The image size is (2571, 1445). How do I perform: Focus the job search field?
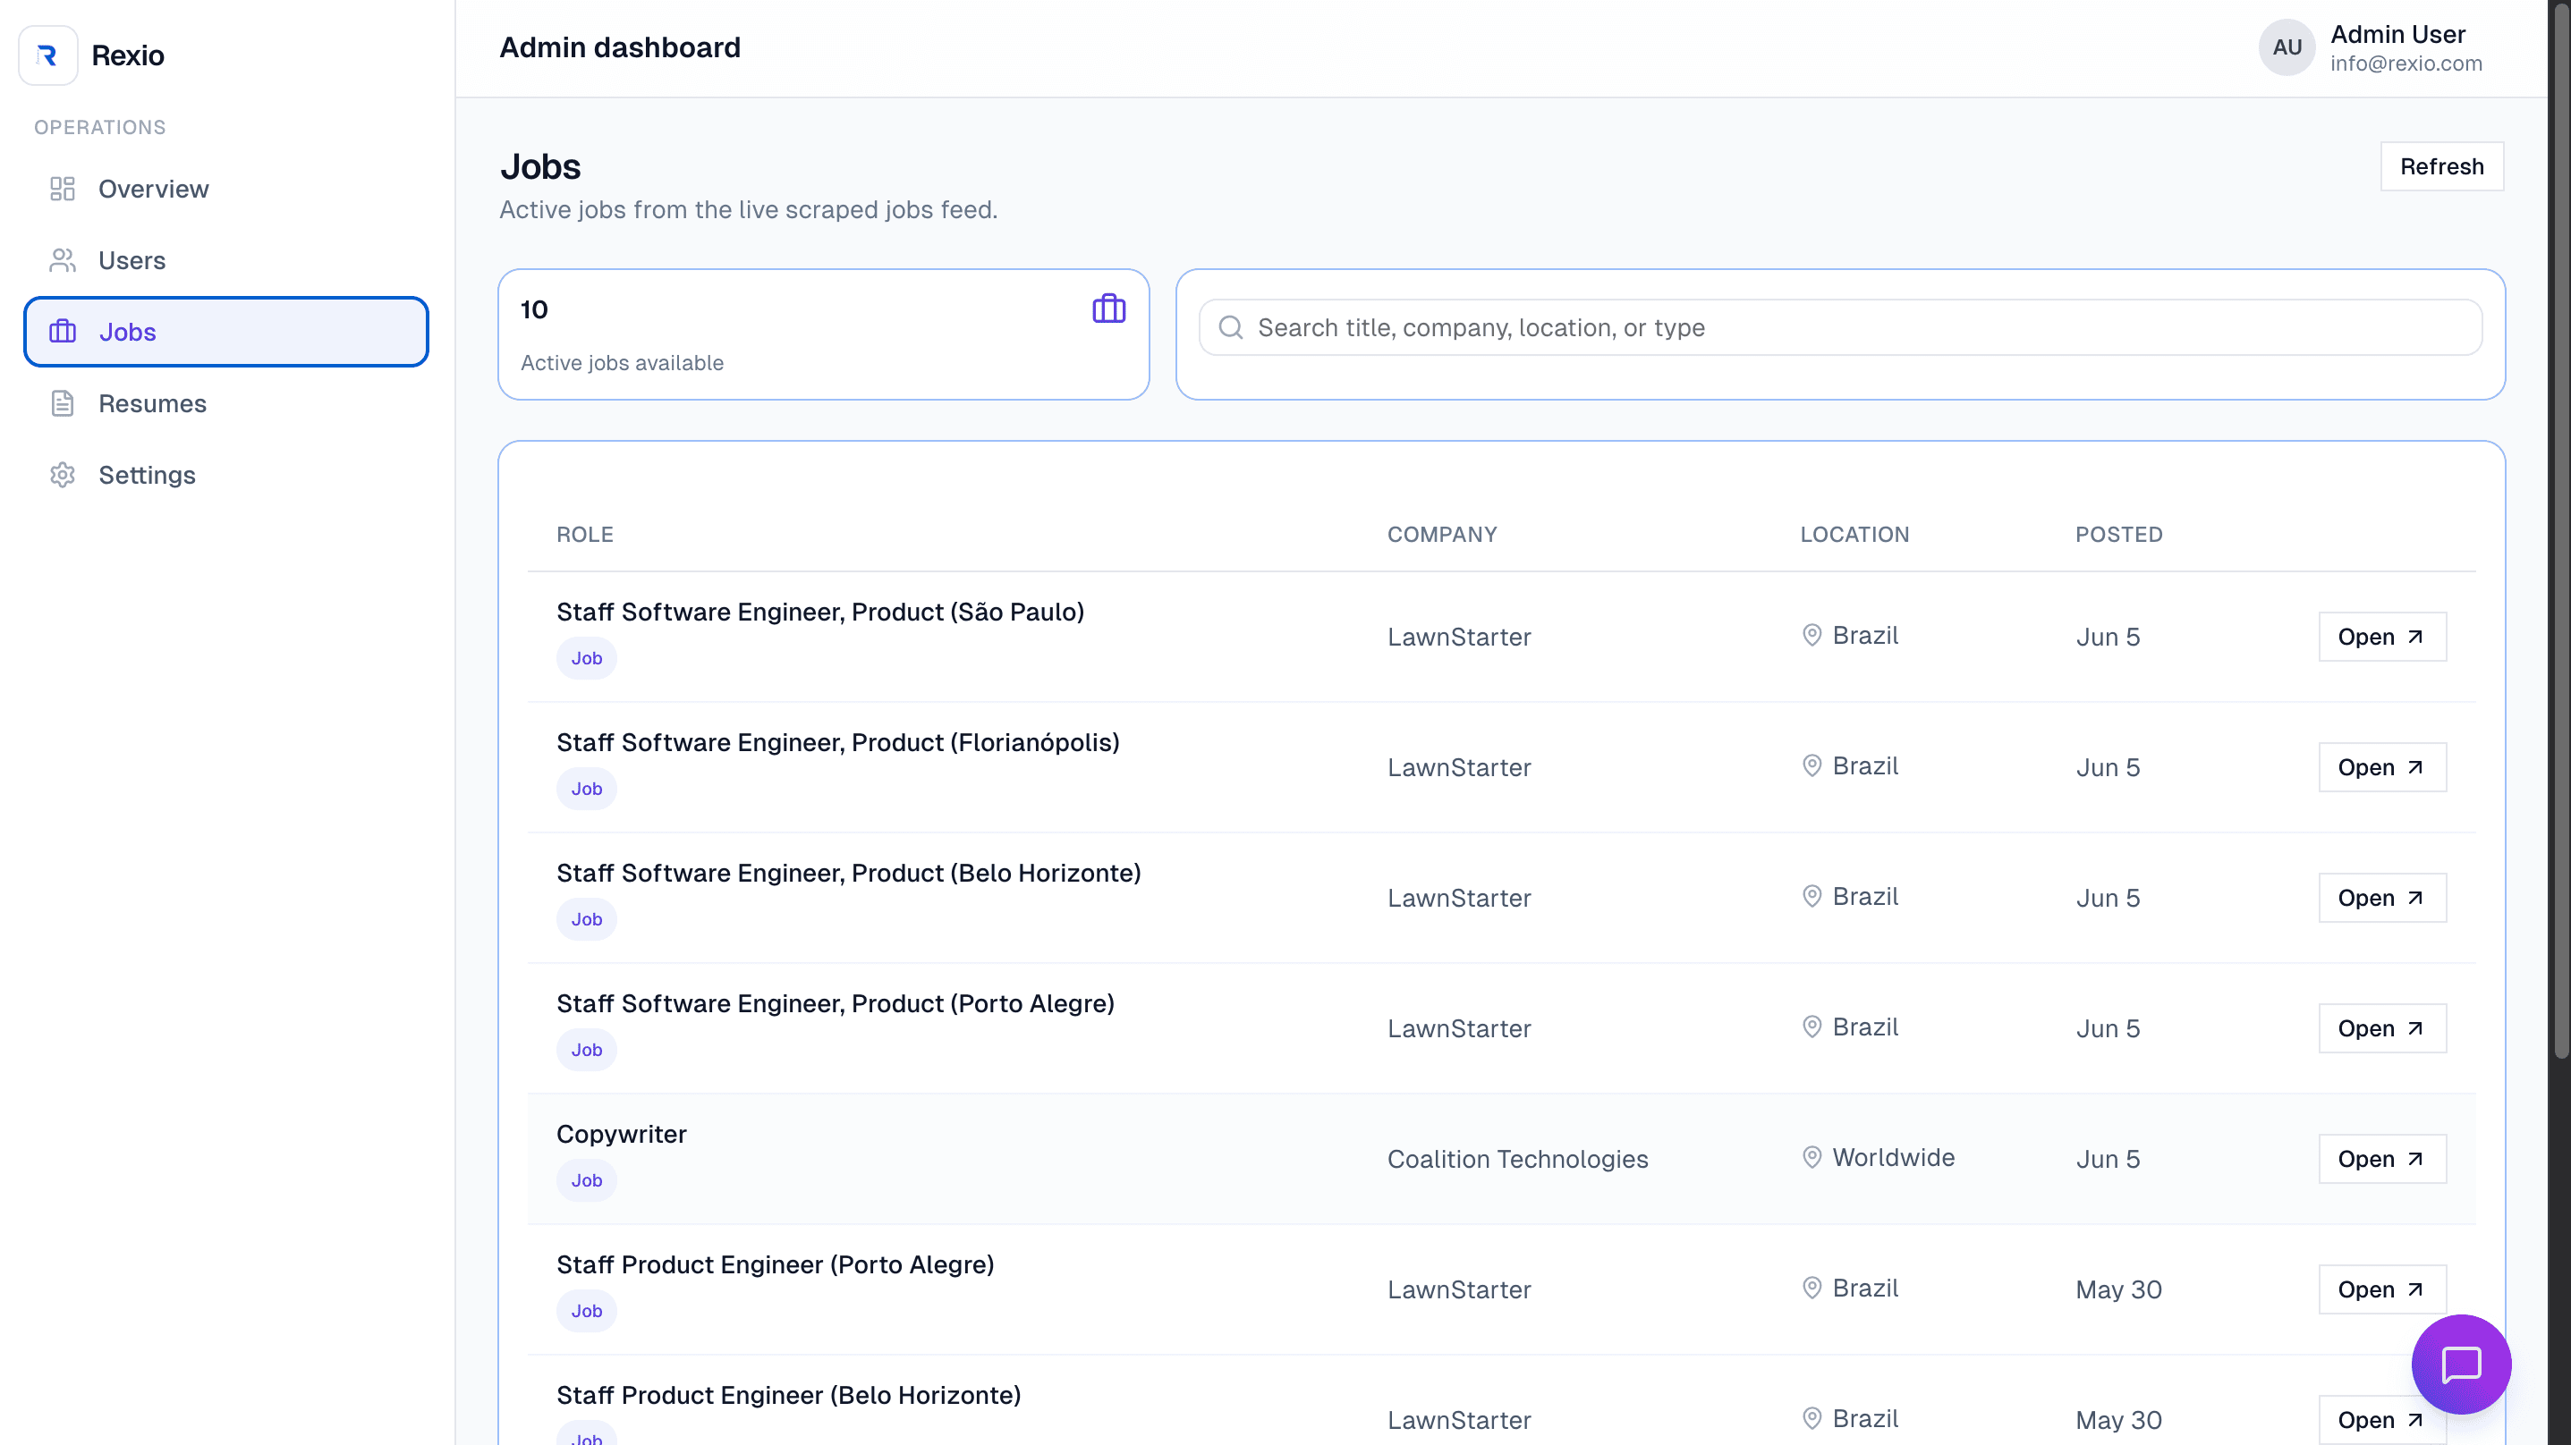[x=1840, y=327]
